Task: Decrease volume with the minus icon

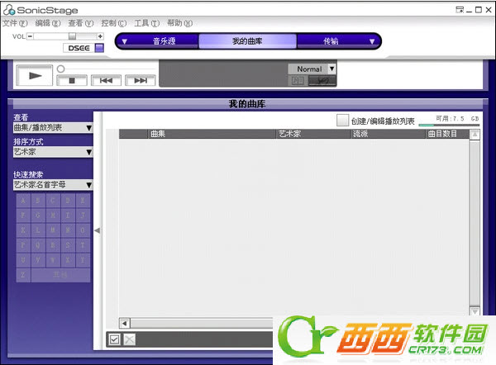Action: 30,36
